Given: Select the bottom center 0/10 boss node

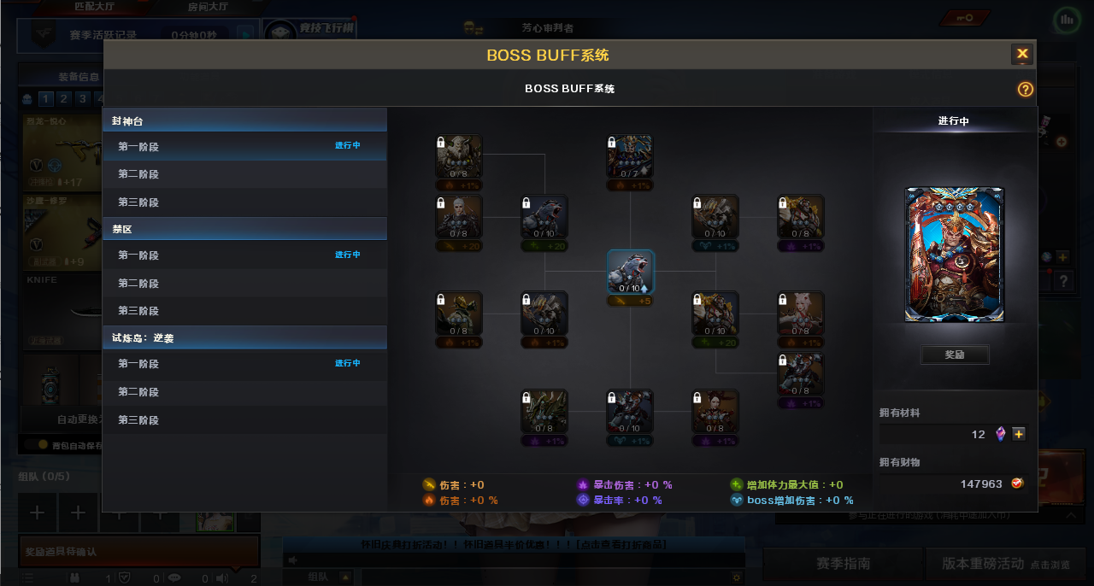Looking at the screenshot, I should click(x=630, y=412).
